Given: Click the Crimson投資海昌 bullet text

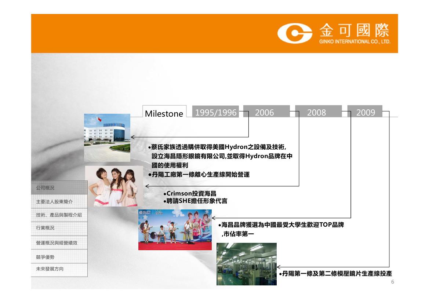Looking at the screenshot, I should click(190, 193).
